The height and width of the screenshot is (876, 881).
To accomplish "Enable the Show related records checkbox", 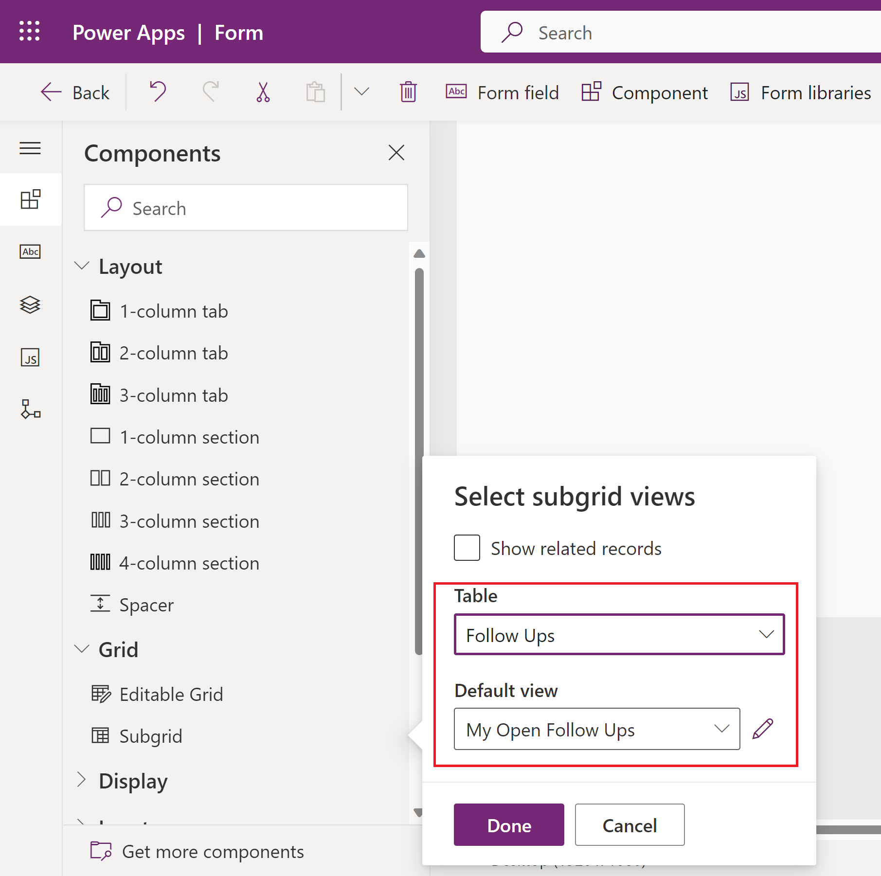I will tap(467, 548).
